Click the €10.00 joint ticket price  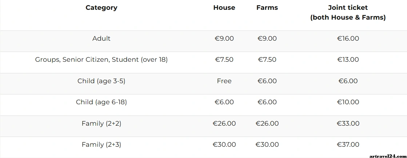[x=348, y=102]
